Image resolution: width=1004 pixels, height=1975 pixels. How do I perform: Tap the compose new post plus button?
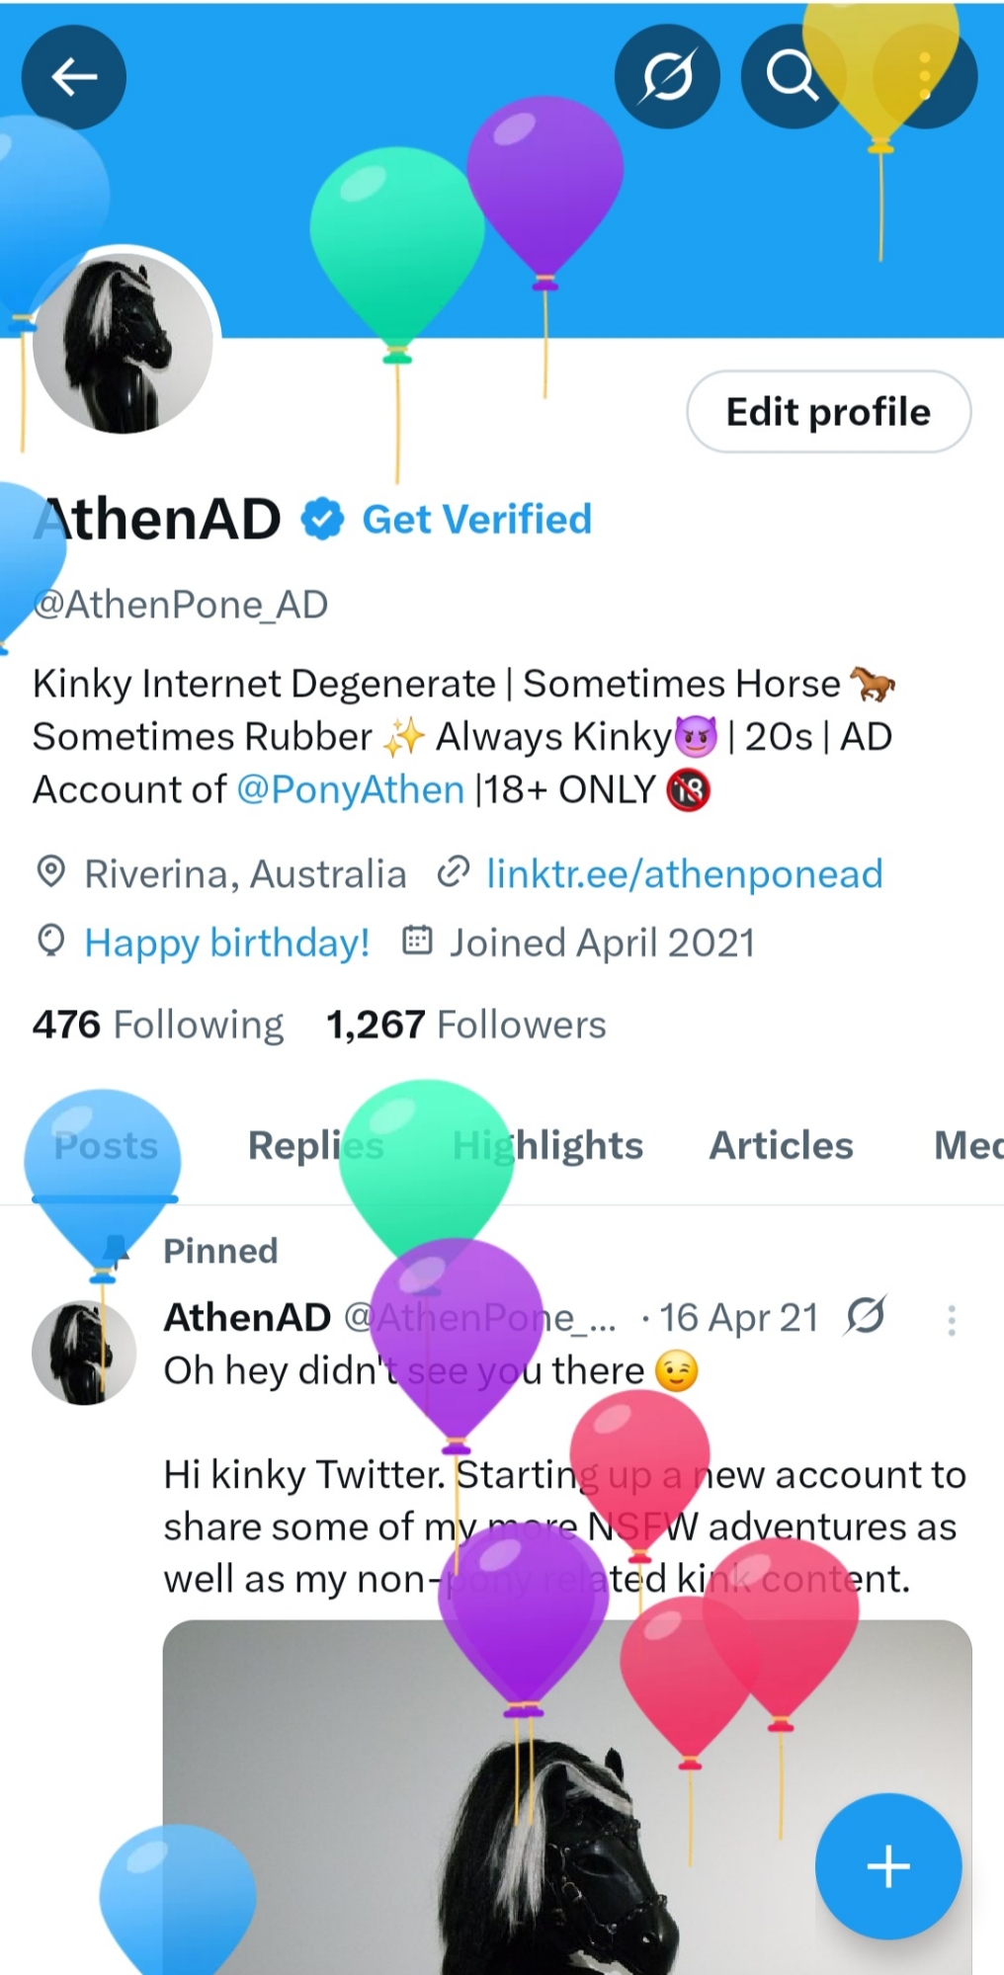(x=887, y=1866)
